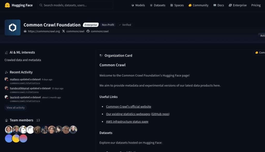The width and height of the screenshot is (265, 152).
Task: Open the AWS infrastructure status page link
Action: coord(127,122)
